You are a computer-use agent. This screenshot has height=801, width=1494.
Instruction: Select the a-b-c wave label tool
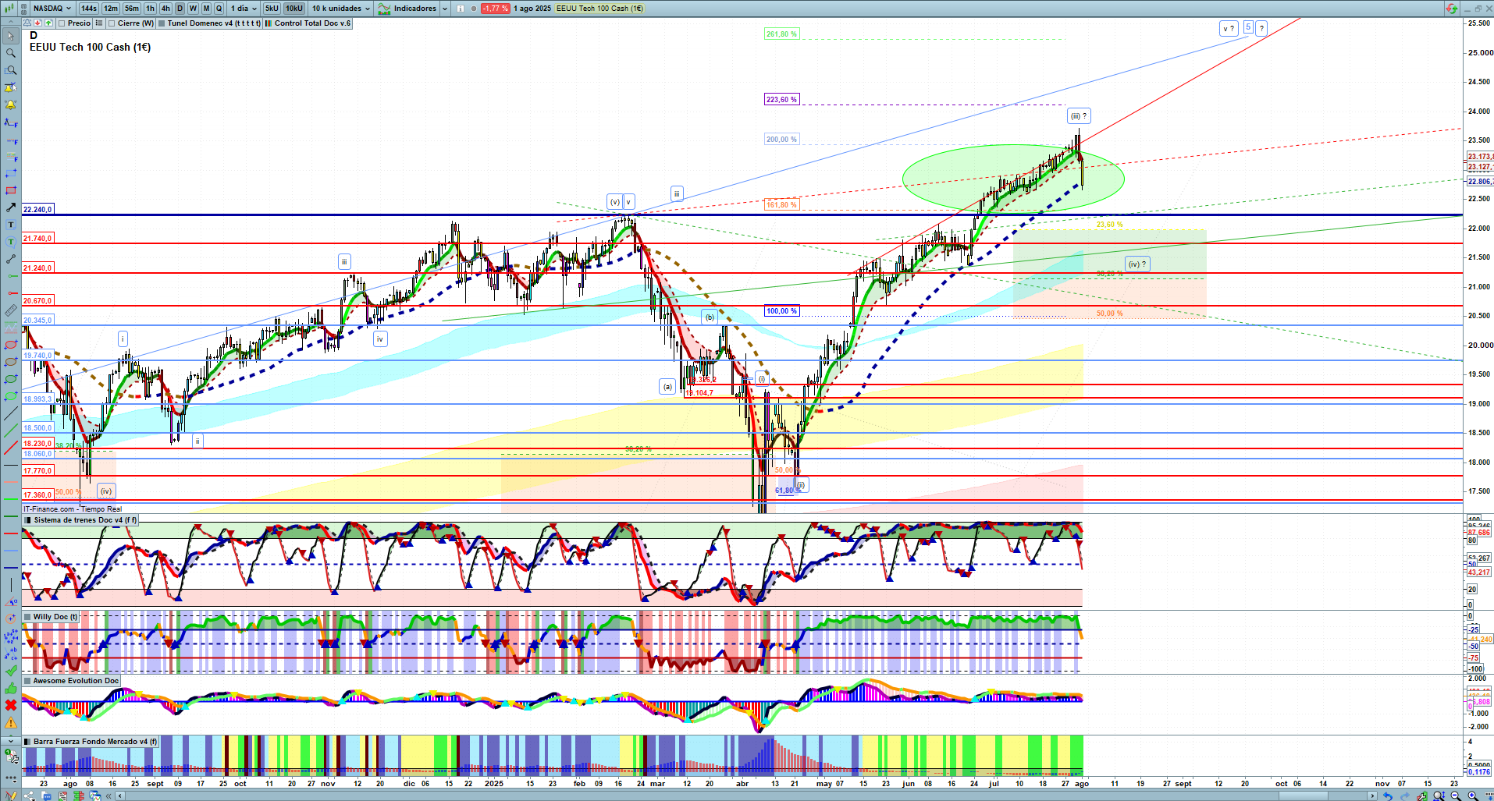pos(11,654)
